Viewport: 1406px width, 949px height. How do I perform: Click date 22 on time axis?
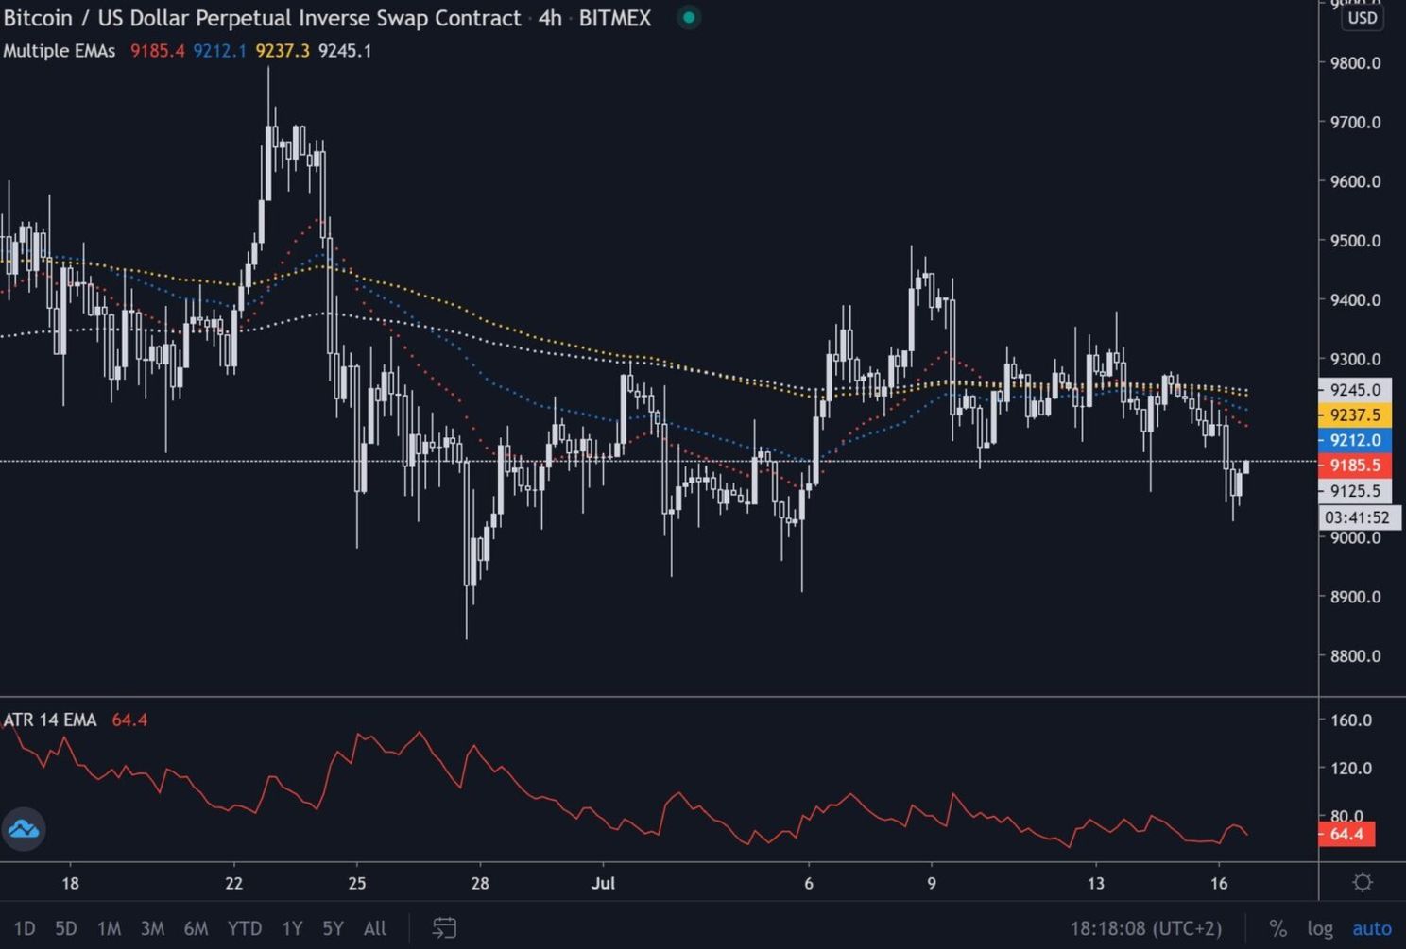pos(233,883)
